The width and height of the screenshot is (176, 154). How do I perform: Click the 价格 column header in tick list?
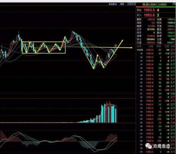click(151, 46)
